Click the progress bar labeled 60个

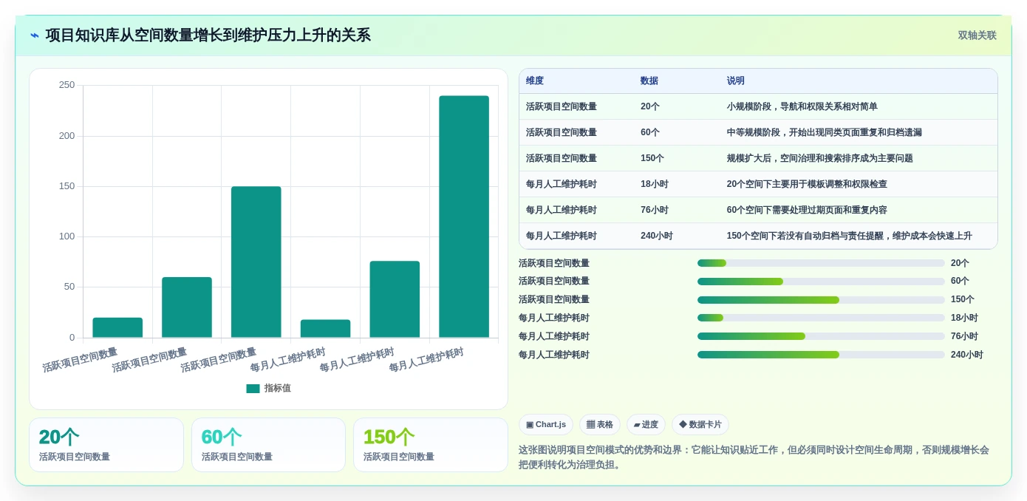pos(821,282)
